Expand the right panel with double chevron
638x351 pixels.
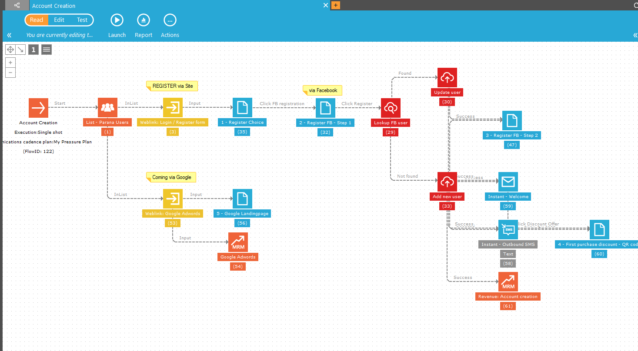(635, 35)
